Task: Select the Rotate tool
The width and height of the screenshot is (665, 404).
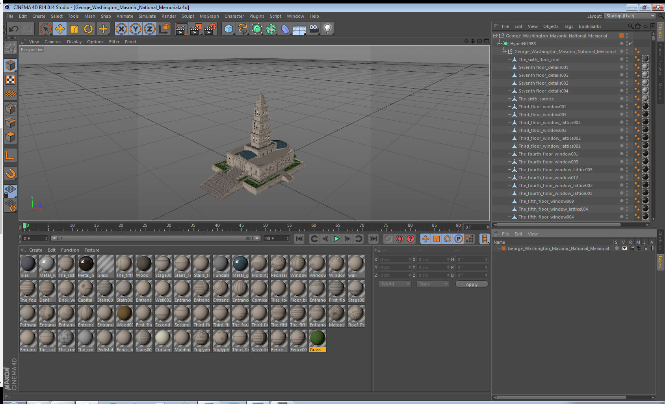Action: coord(88,29)
